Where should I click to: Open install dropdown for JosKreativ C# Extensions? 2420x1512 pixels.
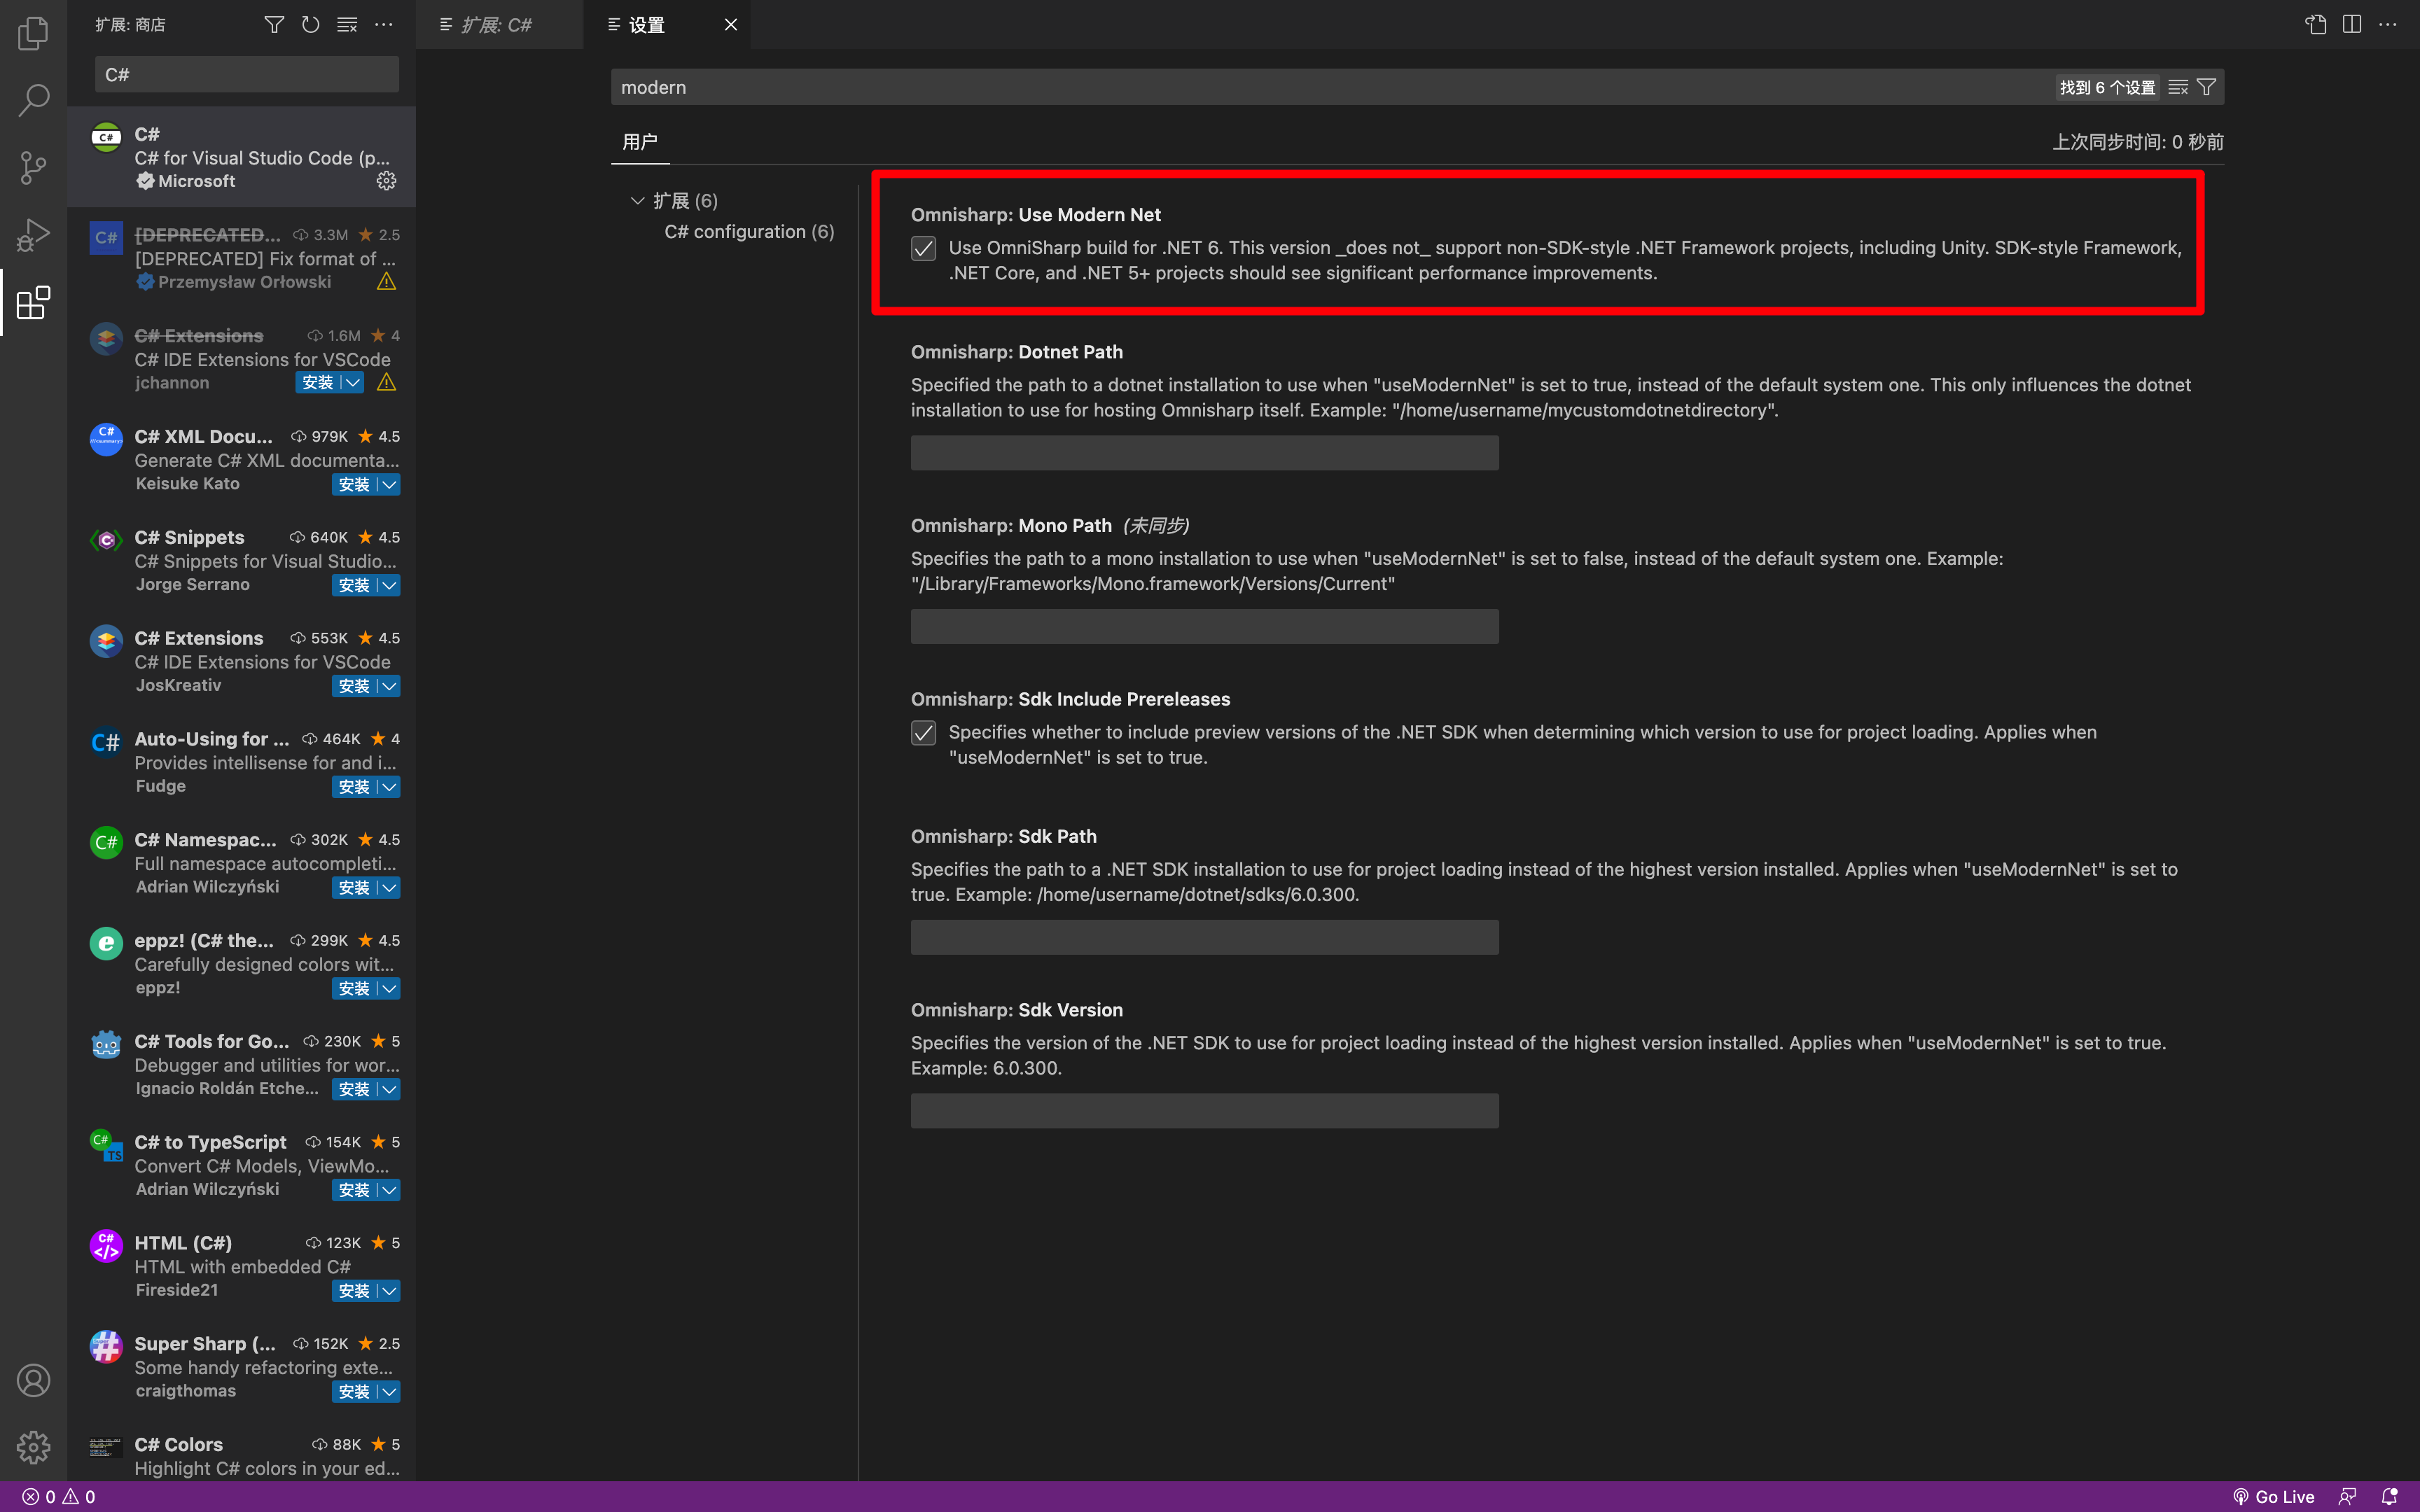click(x=389, y=686)
